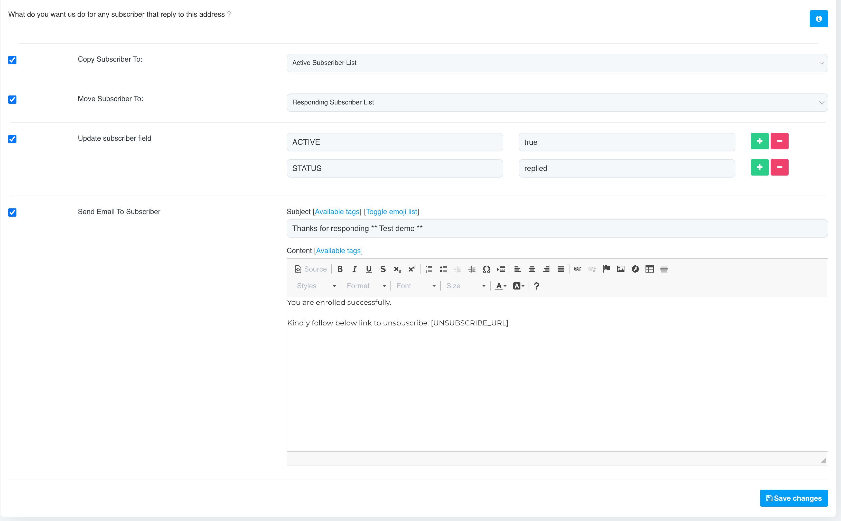841x521 pixels.
Task: Align text left in editor
Action: click(x=517, y=269)
